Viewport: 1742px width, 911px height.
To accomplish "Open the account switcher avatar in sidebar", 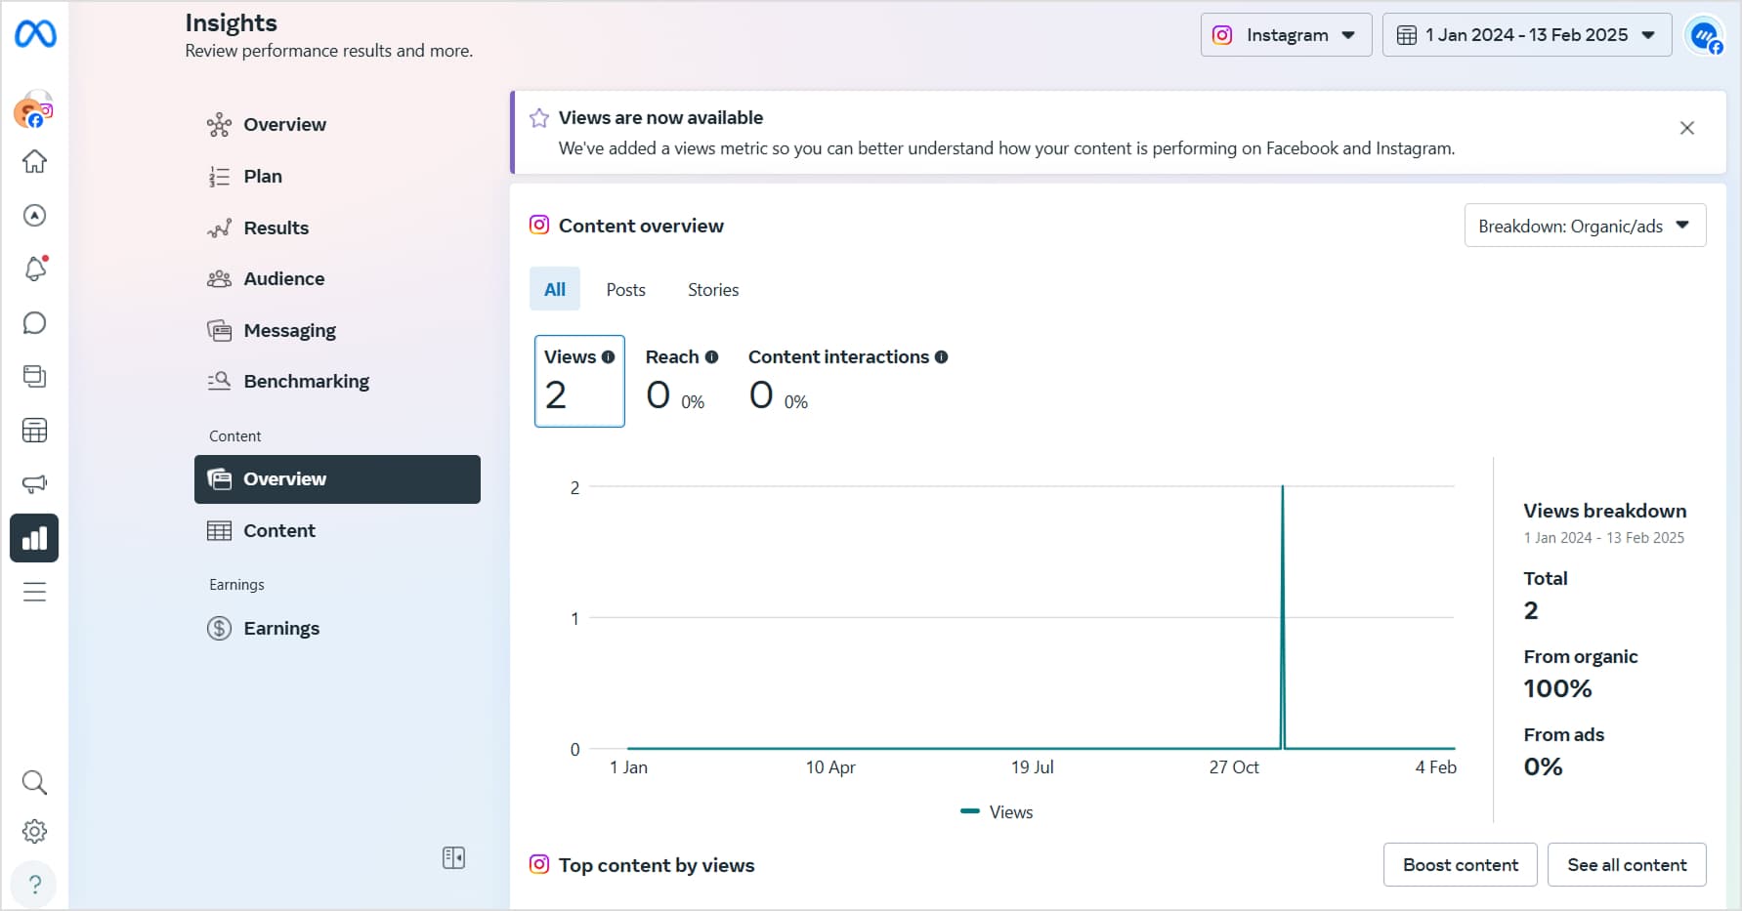I will tap(33, 110).
